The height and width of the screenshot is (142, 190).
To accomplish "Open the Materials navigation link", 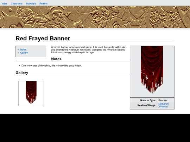I will pos(31,4).
